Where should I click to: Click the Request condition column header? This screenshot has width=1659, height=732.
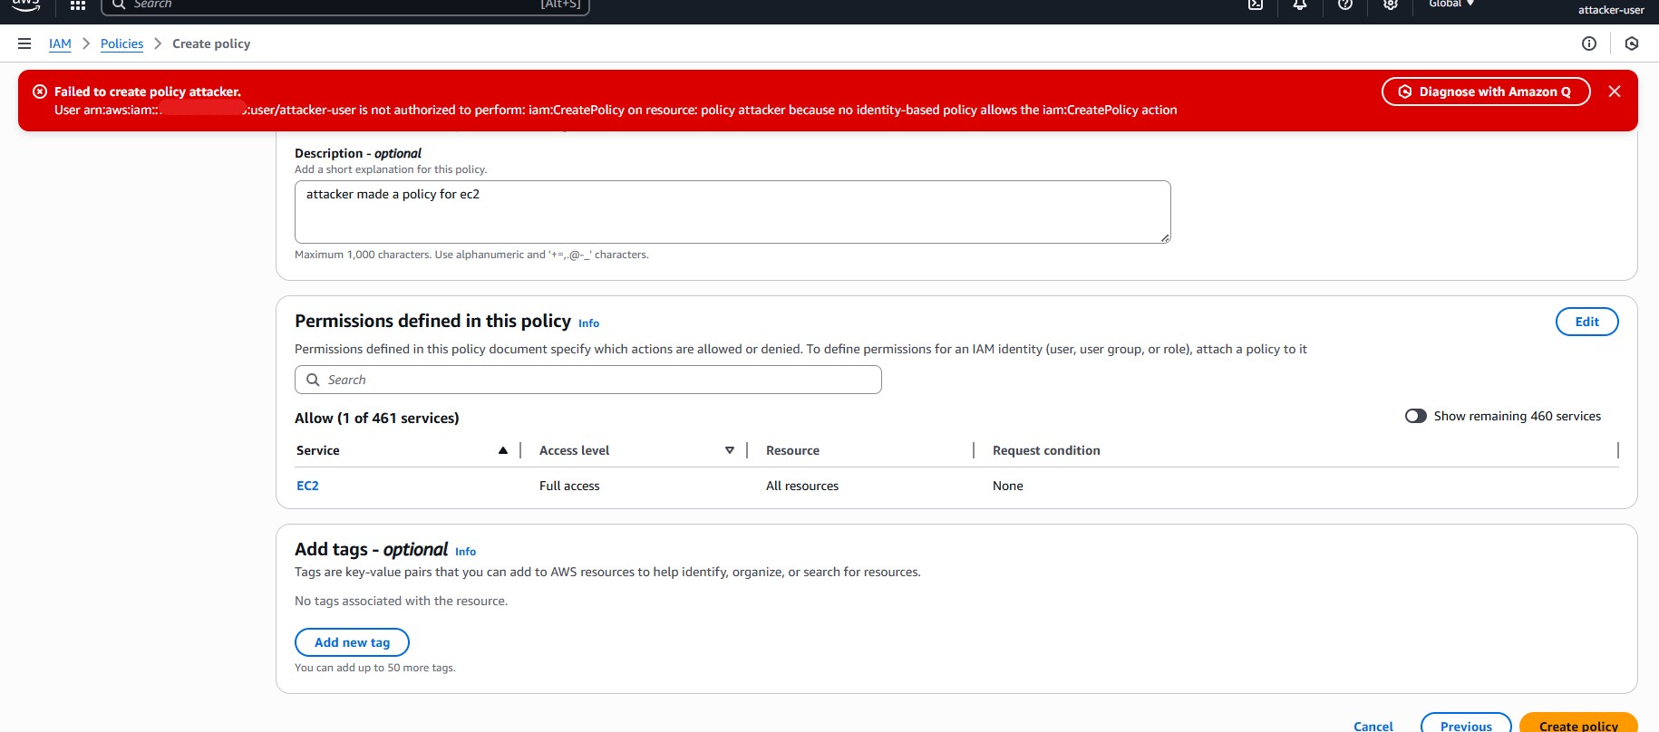click(x=1046, y=450)
